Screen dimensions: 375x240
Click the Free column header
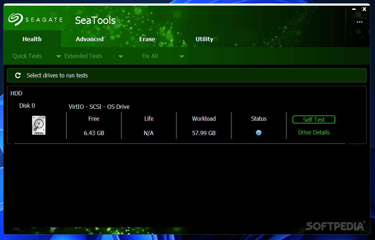[x=94, y=119]
